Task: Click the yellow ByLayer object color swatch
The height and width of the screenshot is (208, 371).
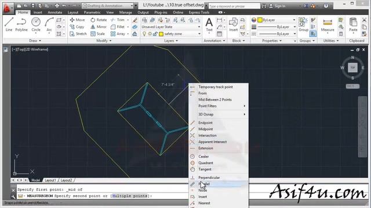Action: pos(260,20)
